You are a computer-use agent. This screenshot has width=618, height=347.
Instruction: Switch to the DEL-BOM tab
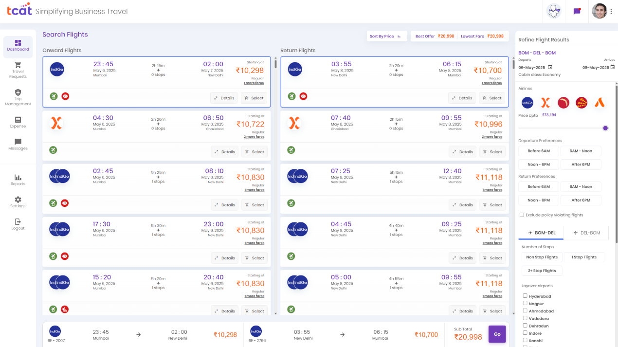586,233
